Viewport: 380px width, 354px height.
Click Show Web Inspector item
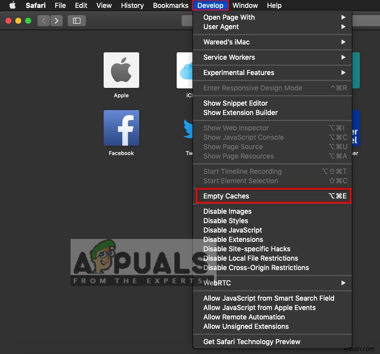pos(272,128)
